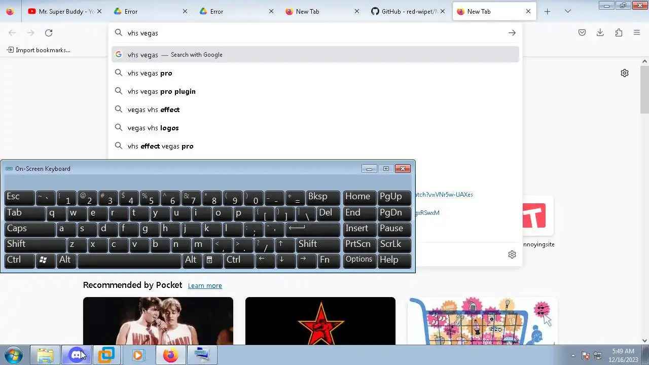Close the Mr. Super Buddy tab
Viewport: 649px width, 365px height.
tap(99, 11)
